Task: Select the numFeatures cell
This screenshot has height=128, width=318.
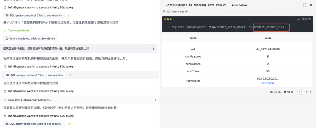Action: click(x=193, y=57)
